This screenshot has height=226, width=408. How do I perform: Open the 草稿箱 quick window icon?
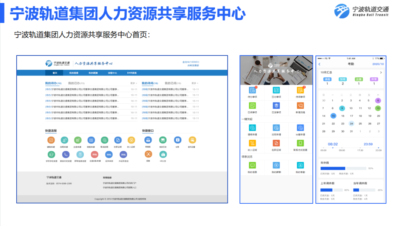coord(148,140)
